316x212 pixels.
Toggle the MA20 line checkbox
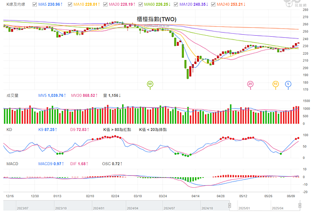point(105,4)
